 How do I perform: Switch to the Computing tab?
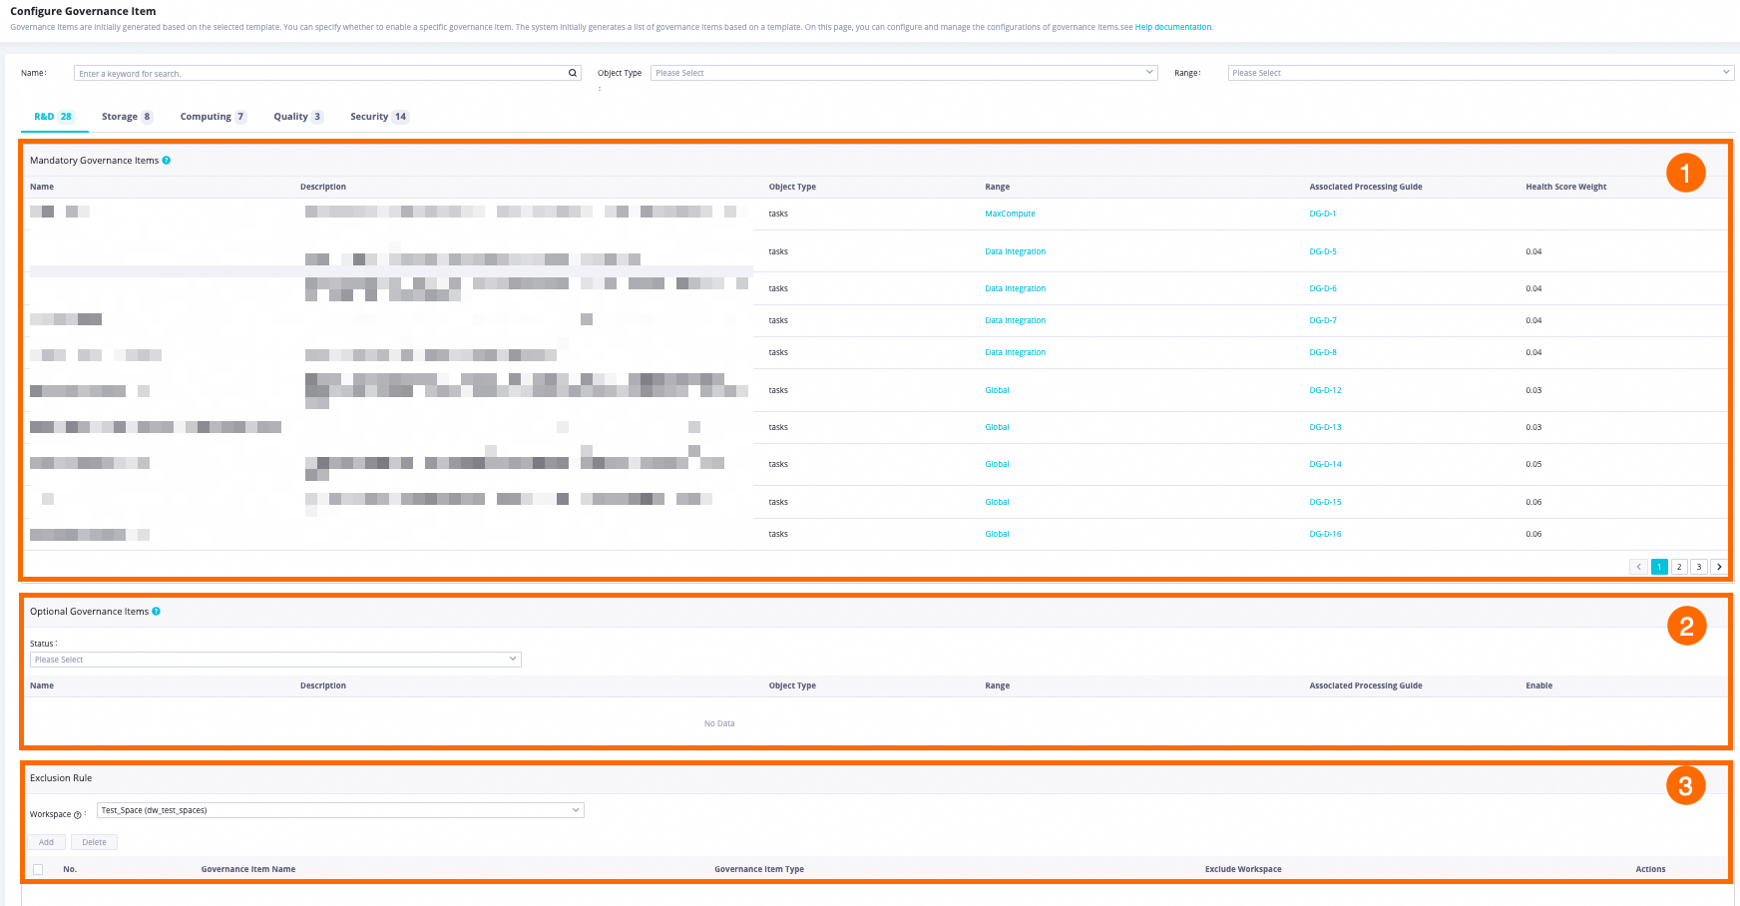[x=213, y=117]
